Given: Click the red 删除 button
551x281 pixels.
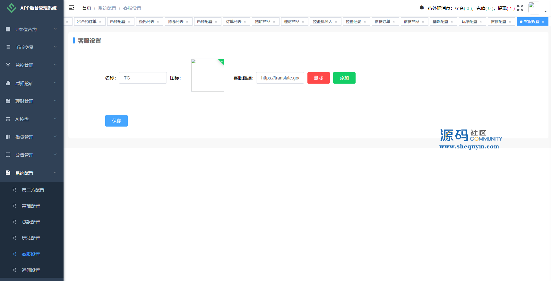Looking at the screenshot, I should click(x=318, y=78).
